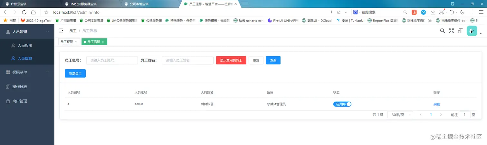Viewport: 487px width, 145px height.
Task: Click the next page arrow in pagination
Action: point(441,115)
